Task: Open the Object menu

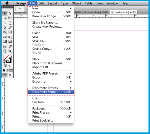Action: (x=76, y=3)
